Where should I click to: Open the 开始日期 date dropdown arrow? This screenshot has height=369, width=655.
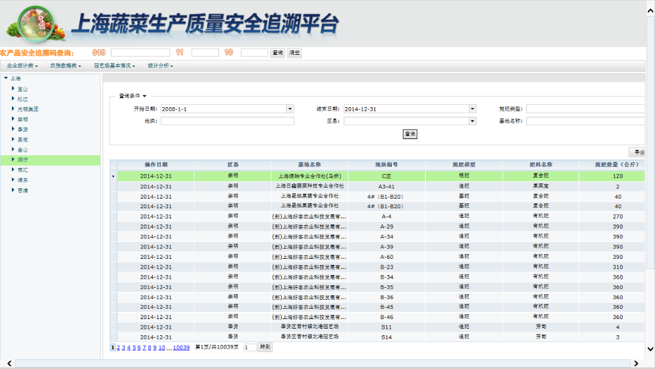pyautogui.click(x=290, y=109)
